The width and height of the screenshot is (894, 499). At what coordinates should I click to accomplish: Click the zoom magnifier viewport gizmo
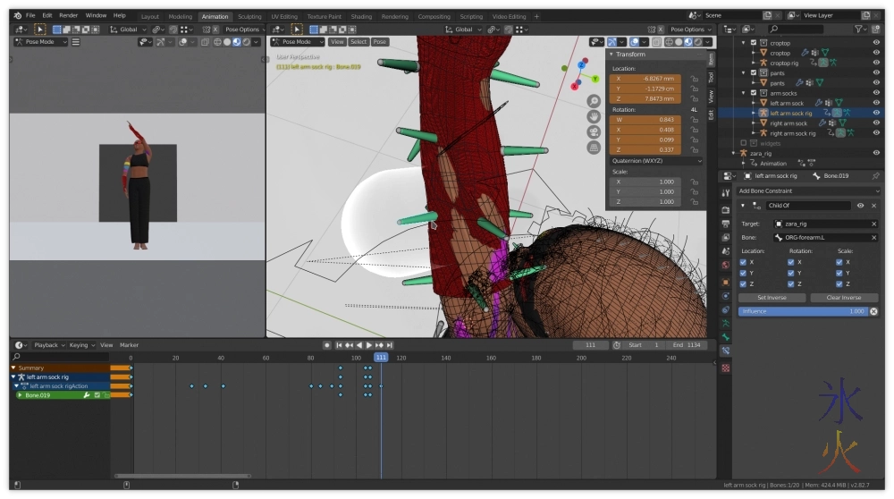click(594, 101)
